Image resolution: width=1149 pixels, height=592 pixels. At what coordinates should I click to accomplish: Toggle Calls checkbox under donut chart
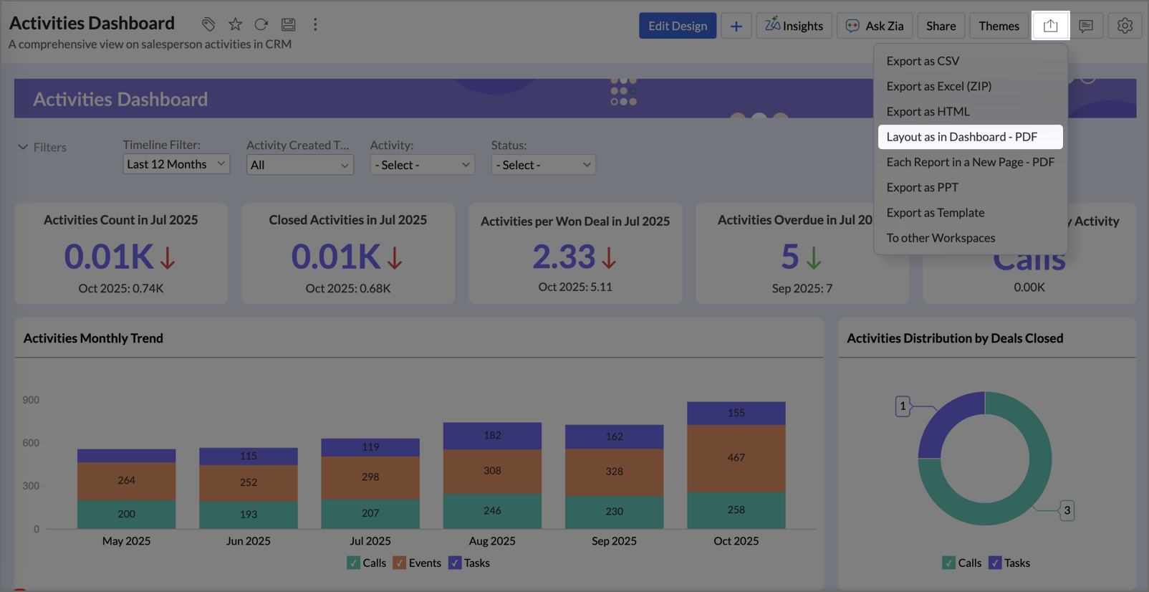coord(948,563)
